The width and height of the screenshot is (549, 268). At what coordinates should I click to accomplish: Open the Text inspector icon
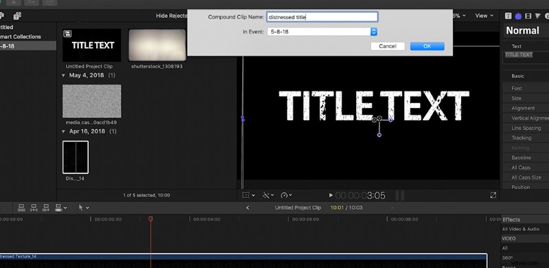point(518,16)
